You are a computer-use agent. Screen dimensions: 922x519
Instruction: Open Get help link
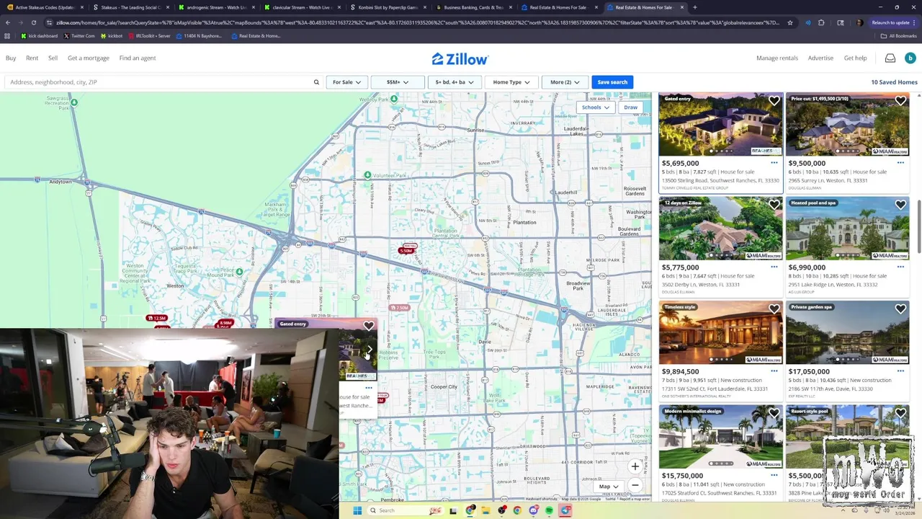[855, 58]
